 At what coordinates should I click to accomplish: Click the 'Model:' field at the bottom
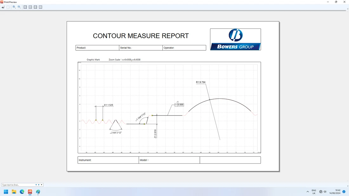pyautogui.click(x=169, y=160)
